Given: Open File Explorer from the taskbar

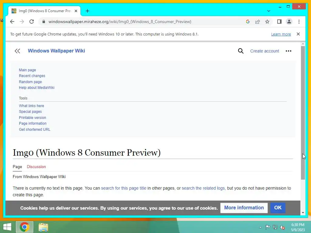Looking at the screenshot, I should coord(43,227).
